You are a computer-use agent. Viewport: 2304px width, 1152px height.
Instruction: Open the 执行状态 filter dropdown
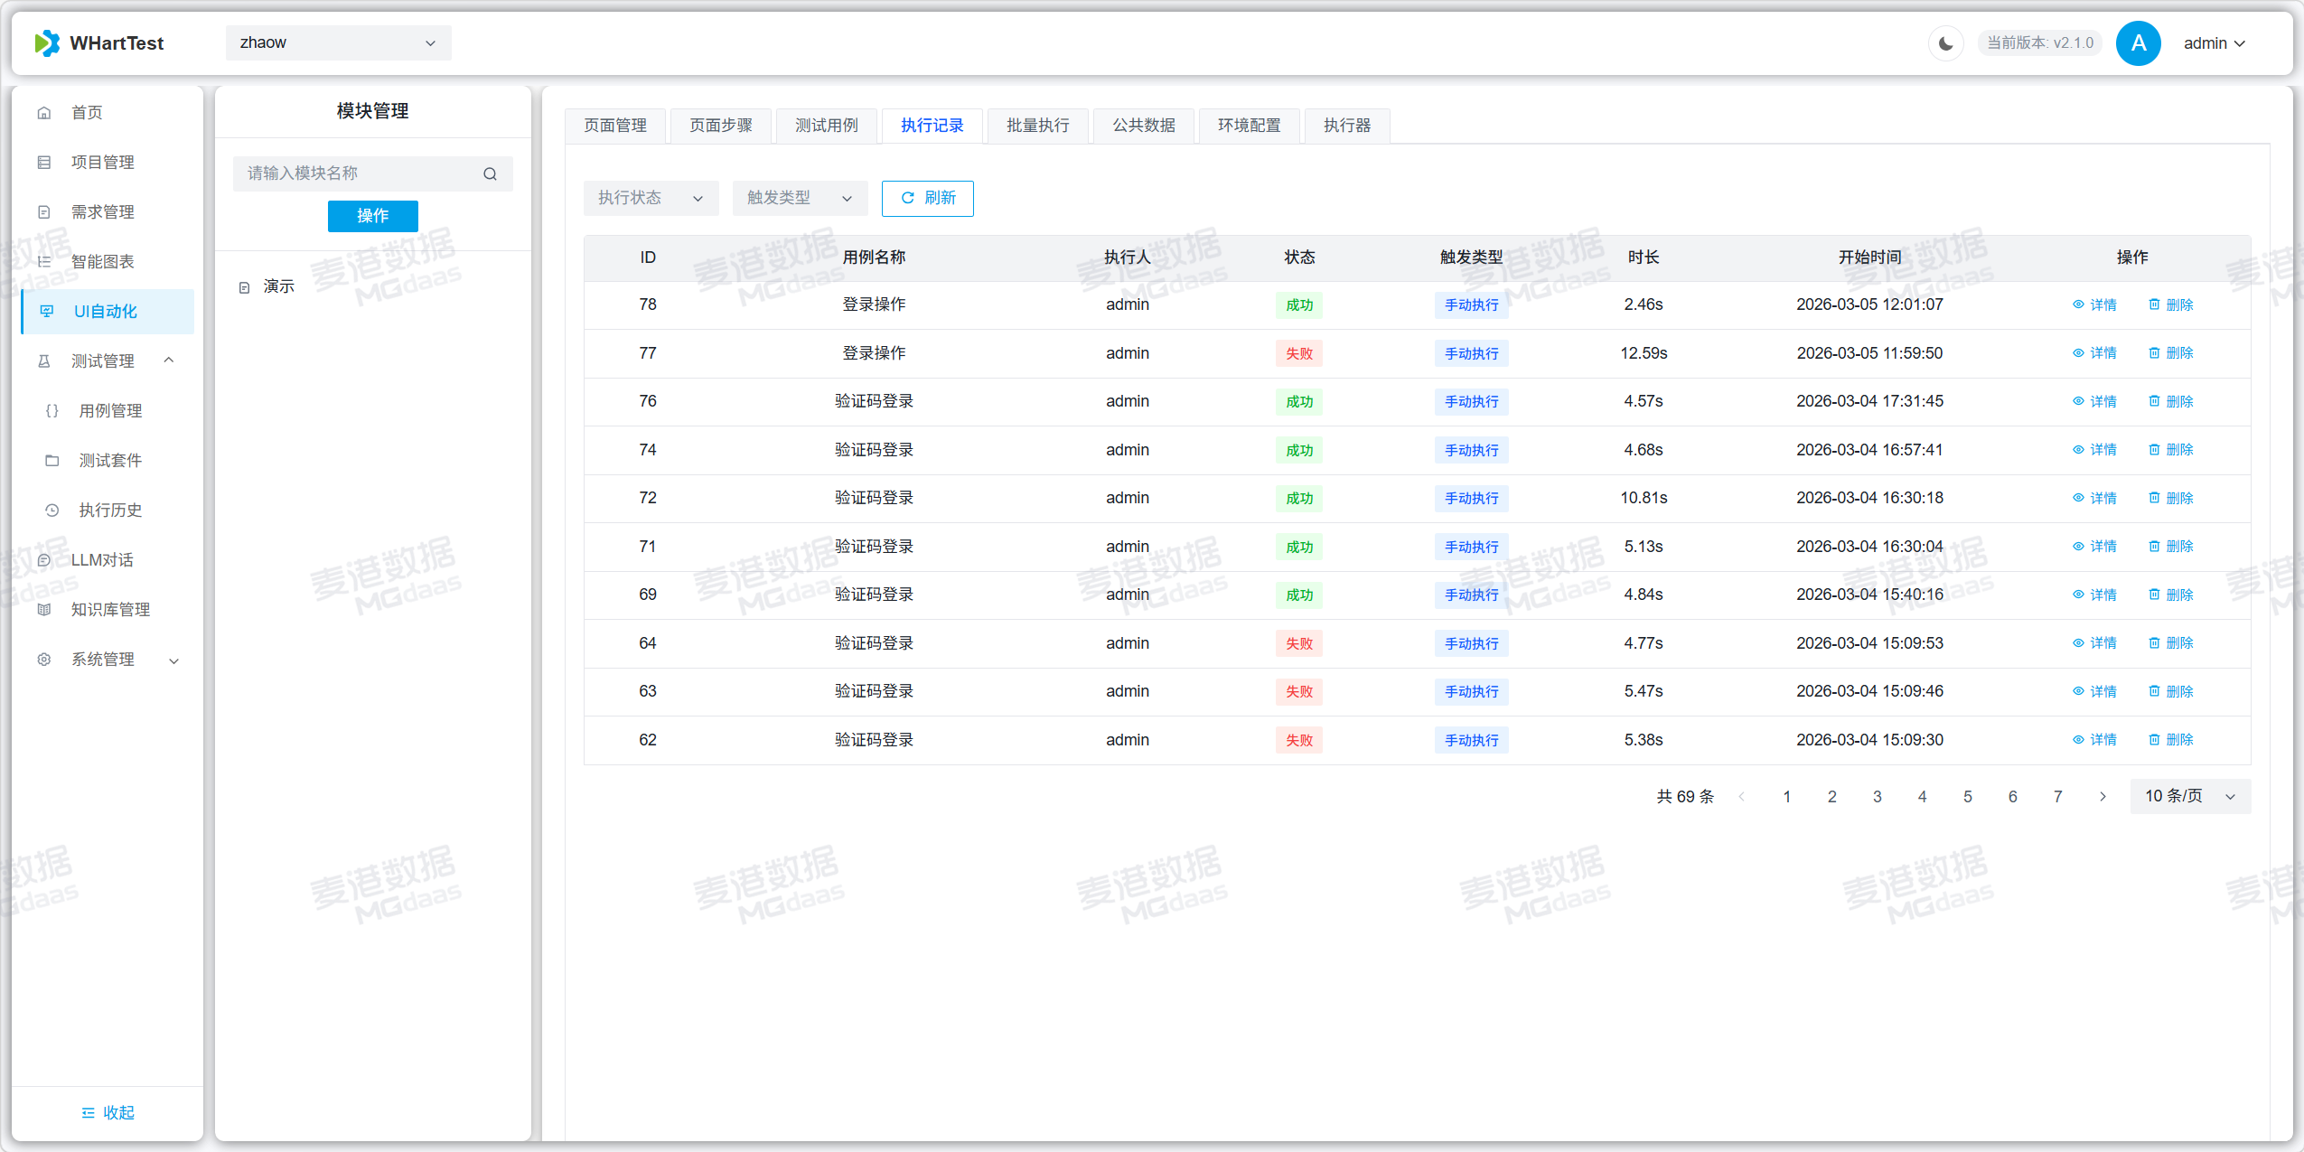(651, 198)
